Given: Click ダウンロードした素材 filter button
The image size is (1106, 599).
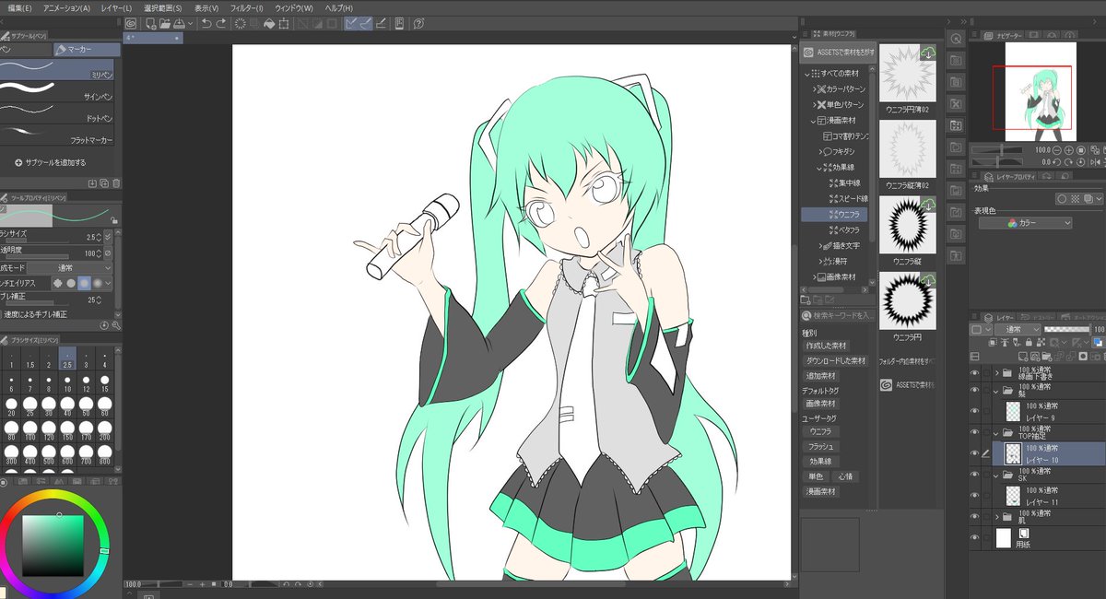Looking at the screenshot, I should pos(835,360).
